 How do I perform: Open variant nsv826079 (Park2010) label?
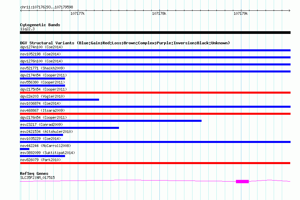point(40,160)
